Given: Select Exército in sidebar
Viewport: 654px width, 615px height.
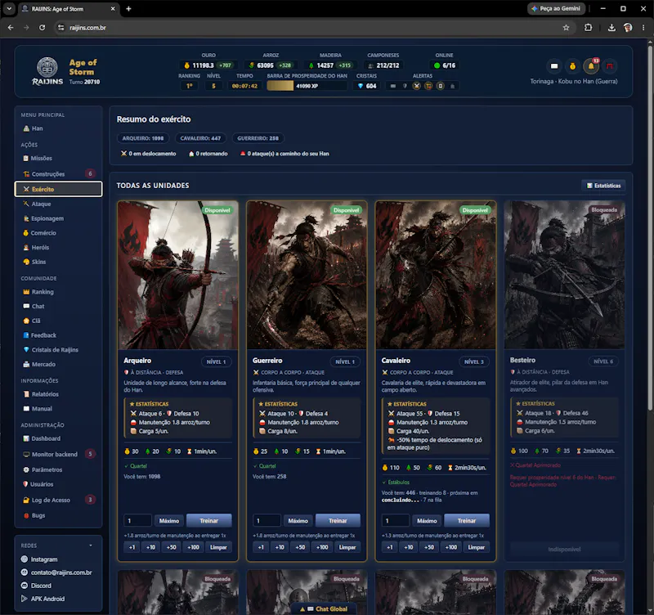Looking at the screenshot, I should [x=58, y=189].
